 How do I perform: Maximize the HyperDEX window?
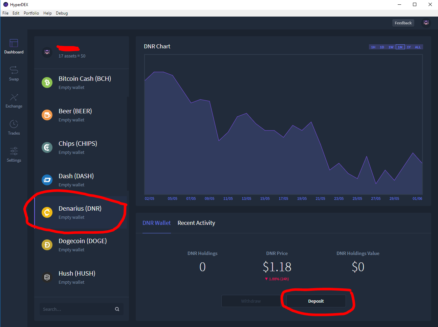(x=415, y=4)
